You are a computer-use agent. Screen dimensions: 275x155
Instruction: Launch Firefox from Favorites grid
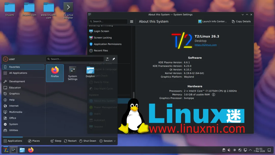[55, 73]
